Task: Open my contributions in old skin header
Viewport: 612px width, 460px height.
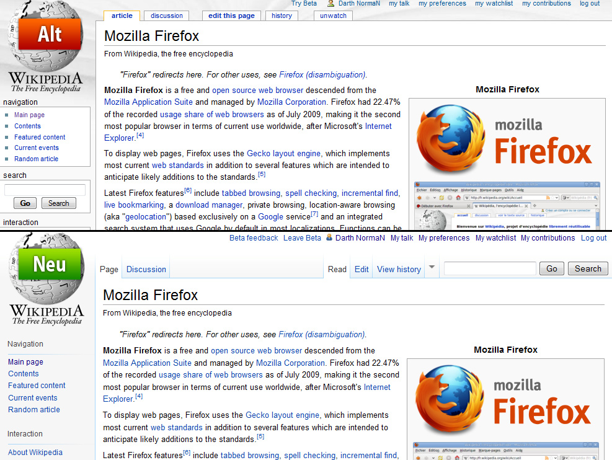Action: (x=546, y=4)
